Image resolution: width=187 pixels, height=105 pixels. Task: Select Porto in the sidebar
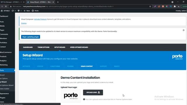7,70
